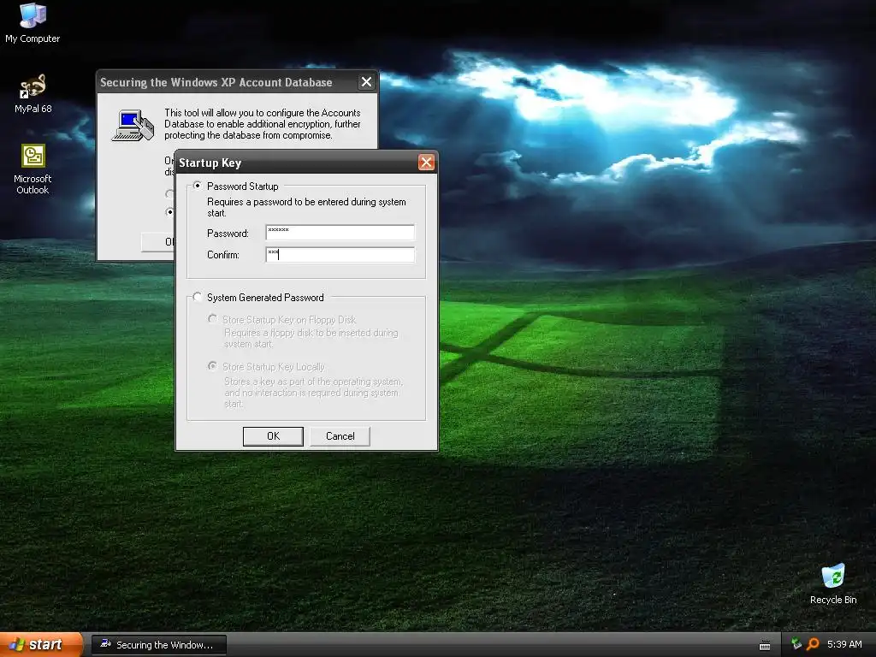This screenshot has height=657, width=876.
Task: Select Password Startup radio button
Action: (x=197, y=186)
